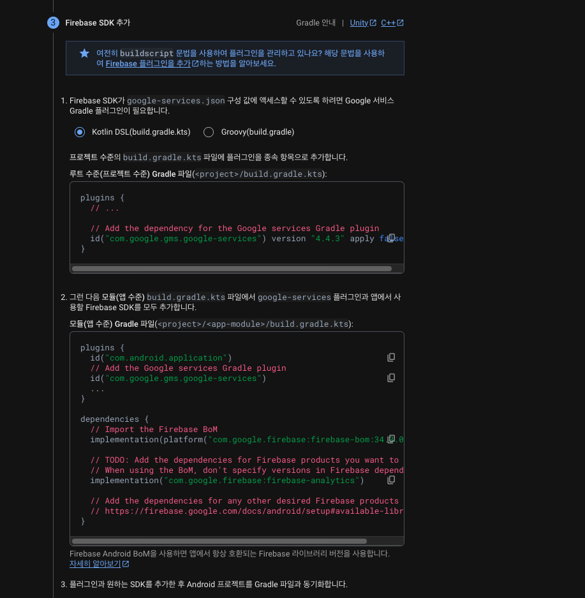This screenshot has width=585, height=598.
Task: Select Groovy(build.gradle) radio option
Action: click(x=209, y=132)
